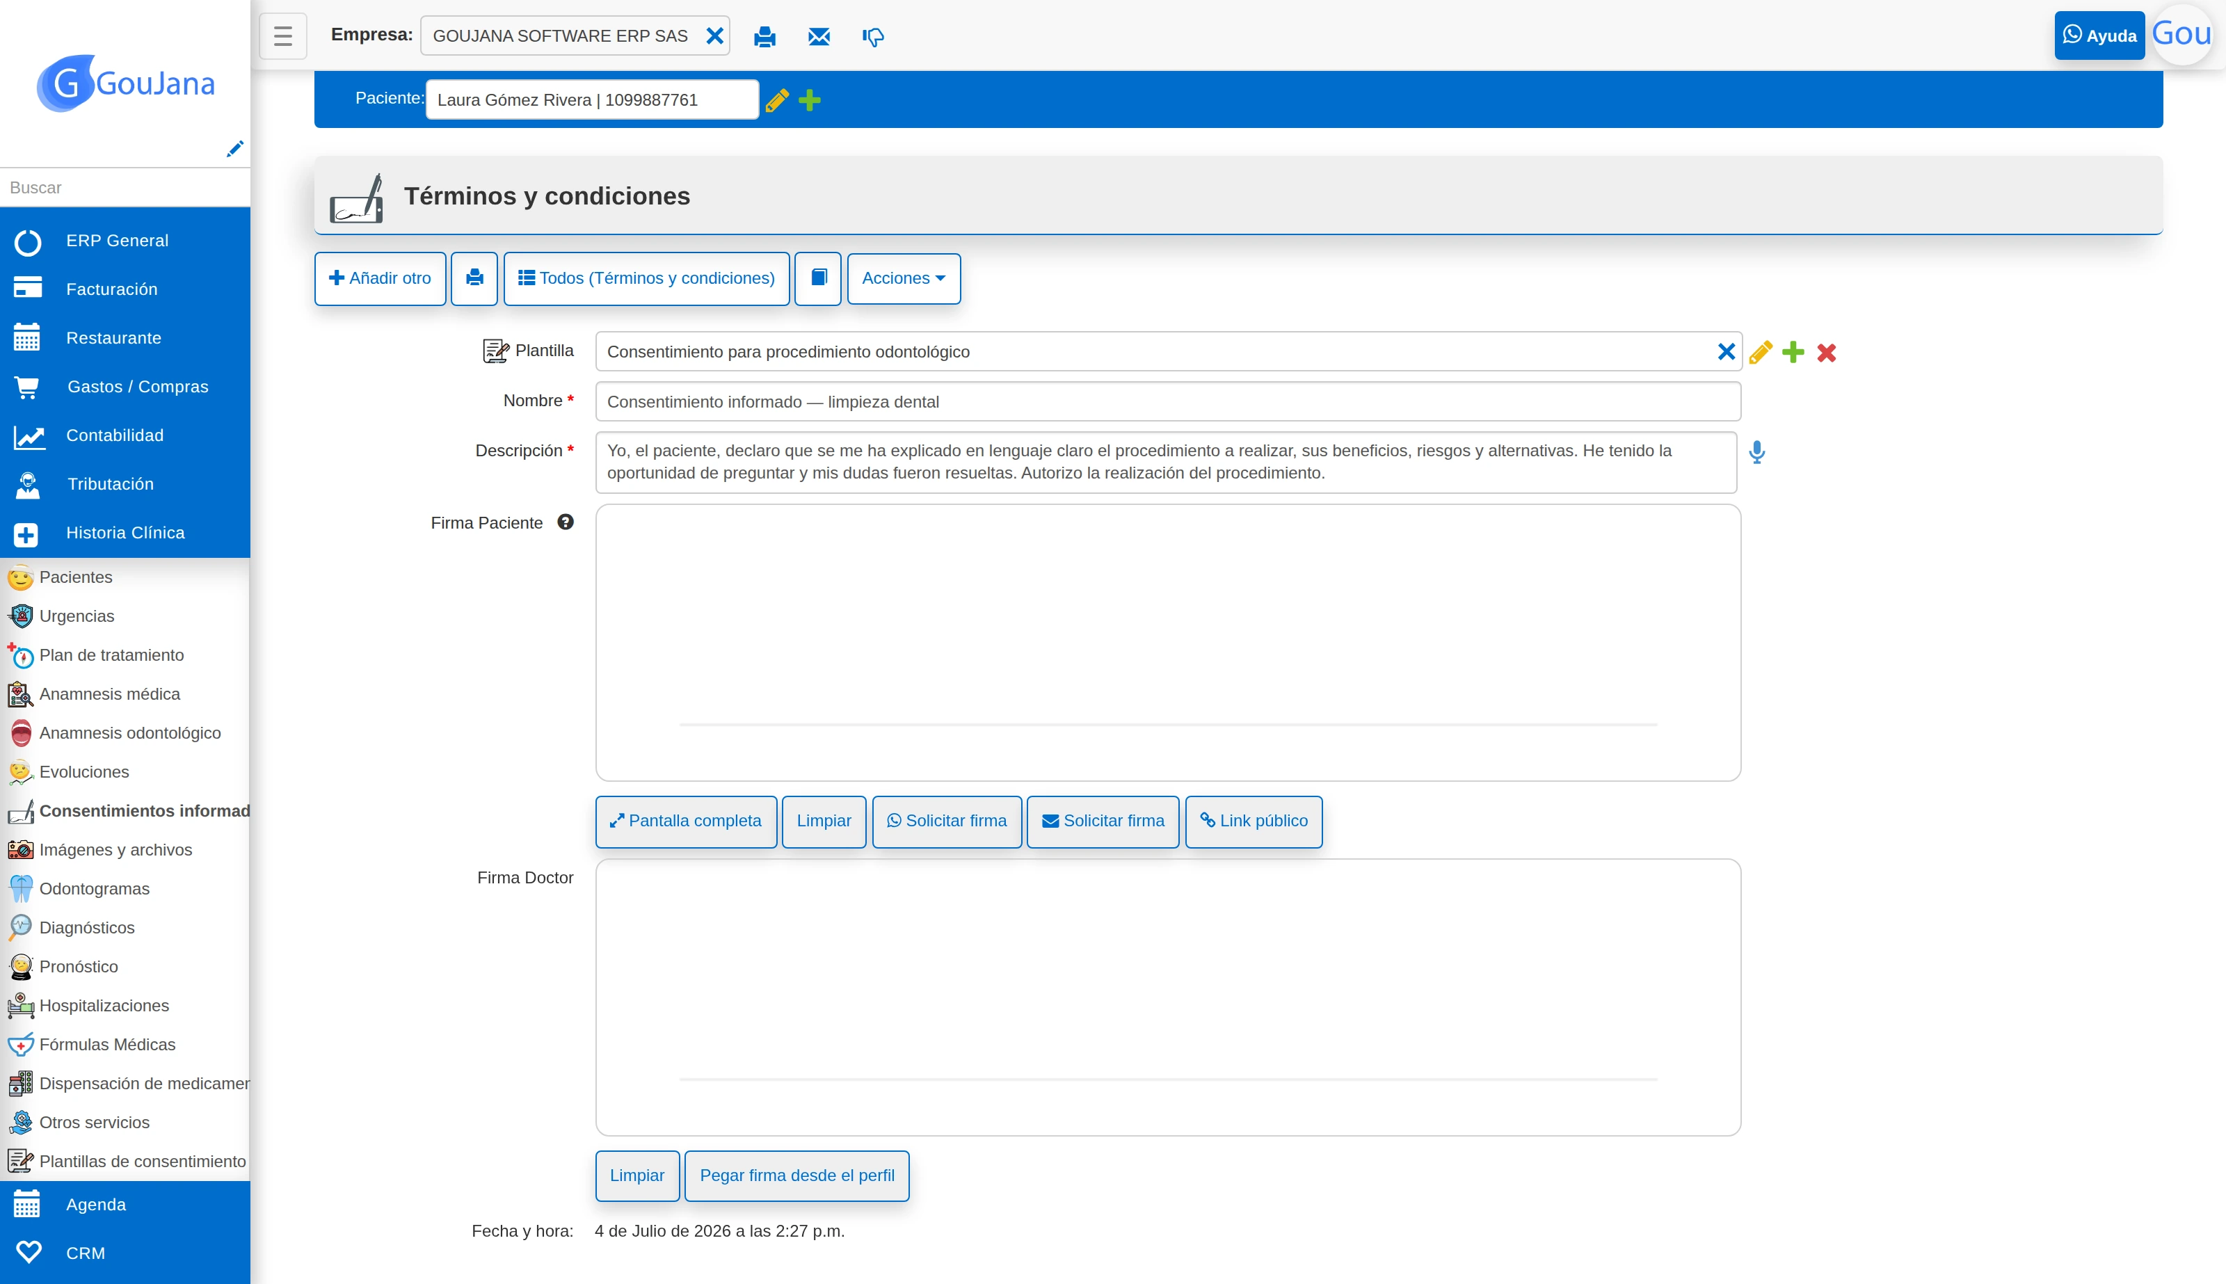This screenshot has width=2226, height=1284.
Task: Click the microphone icon beside Descripción
Action: [x=1757, y=452]
